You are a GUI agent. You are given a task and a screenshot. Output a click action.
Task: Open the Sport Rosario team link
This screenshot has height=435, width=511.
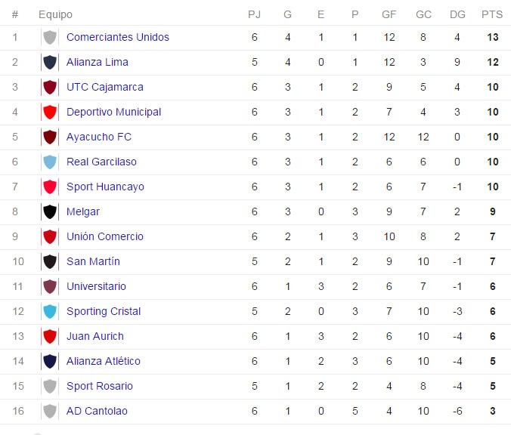tap(100, 386)
